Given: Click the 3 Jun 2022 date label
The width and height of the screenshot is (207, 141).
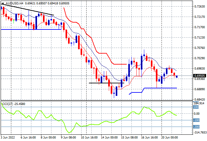Looking at the screenshot, I should (x=8, y=138).
